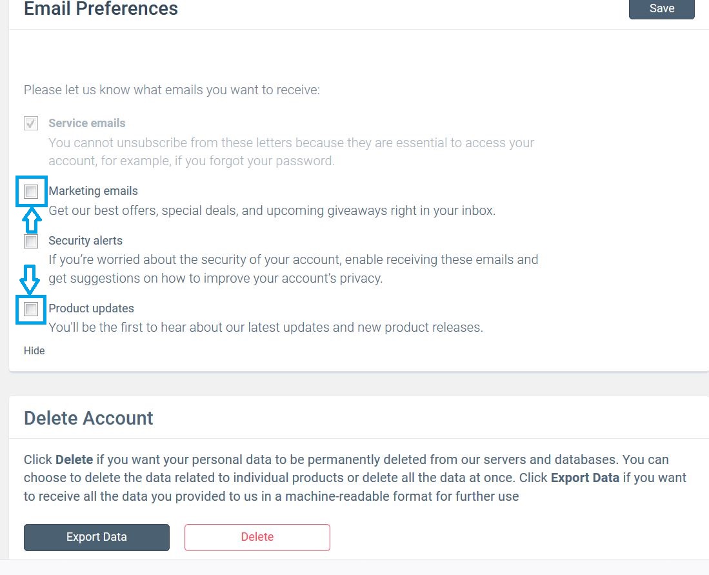This screenshot has height=575, width=709.
Task: Click the Email Preferences heading
Action: tap(101, 9)
